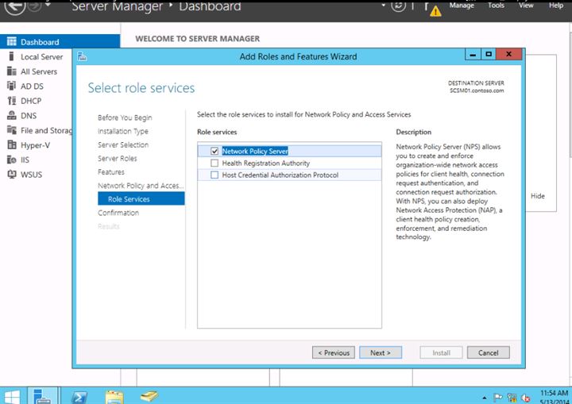Uncheck the Network Policy Server checkbox
Screen dimensions: 572x404
click(214, 151)
